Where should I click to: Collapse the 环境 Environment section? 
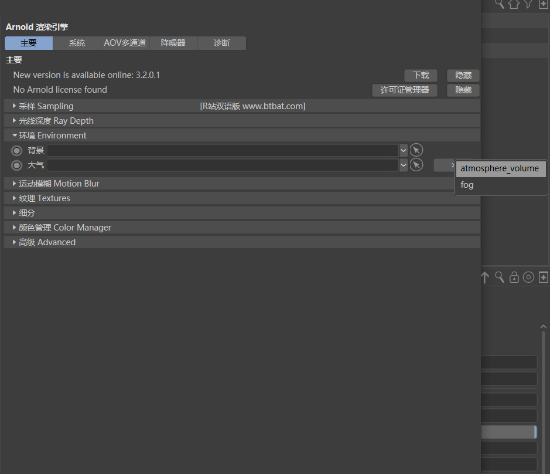coord(242,136)
